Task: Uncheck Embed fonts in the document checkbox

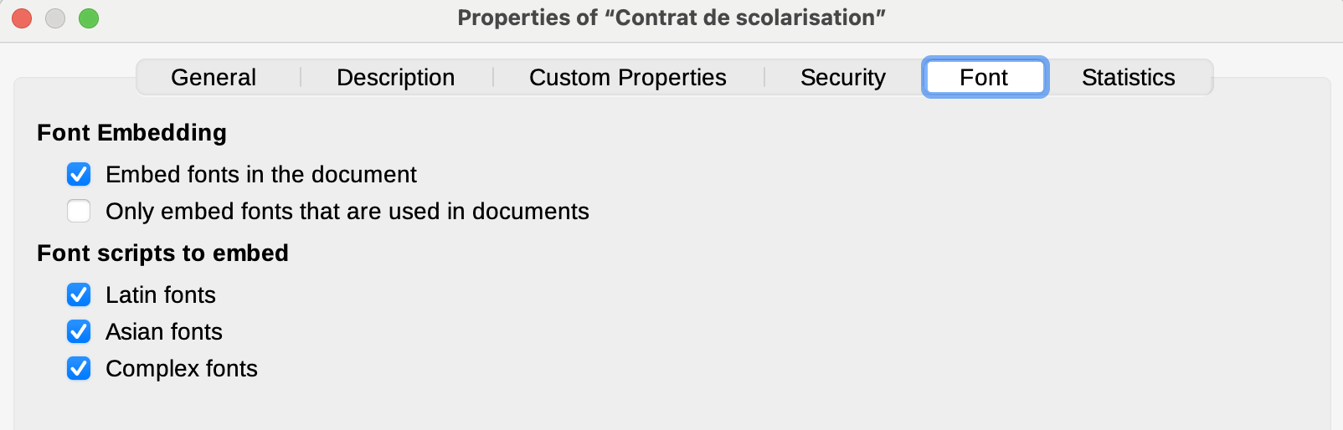Action: (x=79, y=174)
